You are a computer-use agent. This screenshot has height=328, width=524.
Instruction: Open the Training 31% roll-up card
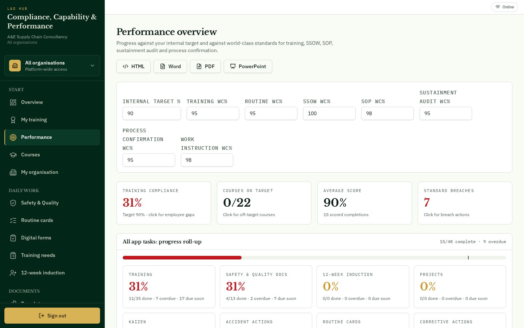[169, 287]
